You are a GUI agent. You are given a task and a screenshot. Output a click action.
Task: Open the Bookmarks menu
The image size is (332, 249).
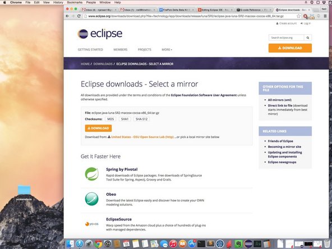coord(75,2)
